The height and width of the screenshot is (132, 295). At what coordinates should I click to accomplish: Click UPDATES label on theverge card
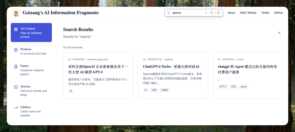(78, 59)
